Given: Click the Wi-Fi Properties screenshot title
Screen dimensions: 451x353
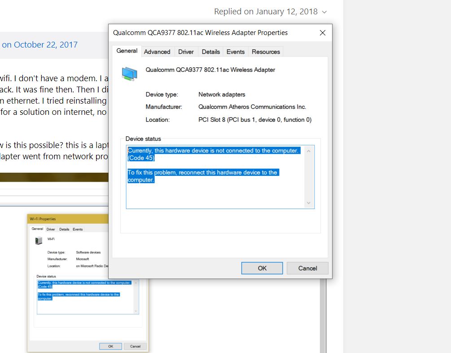Looking at the screenshot, I should click(43, 219).
